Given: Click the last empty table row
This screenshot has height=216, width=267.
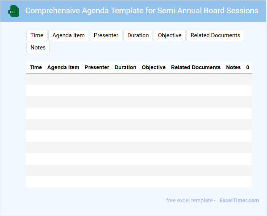Looking at the screenshot, I should click(x=139, y=182).
